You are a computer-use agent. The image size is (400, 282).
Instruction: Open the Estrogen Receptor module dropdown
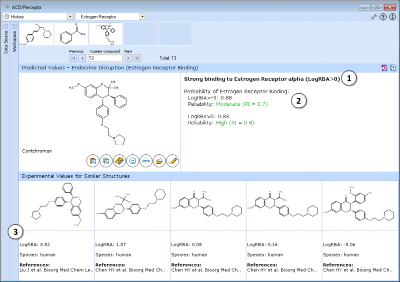142,16
